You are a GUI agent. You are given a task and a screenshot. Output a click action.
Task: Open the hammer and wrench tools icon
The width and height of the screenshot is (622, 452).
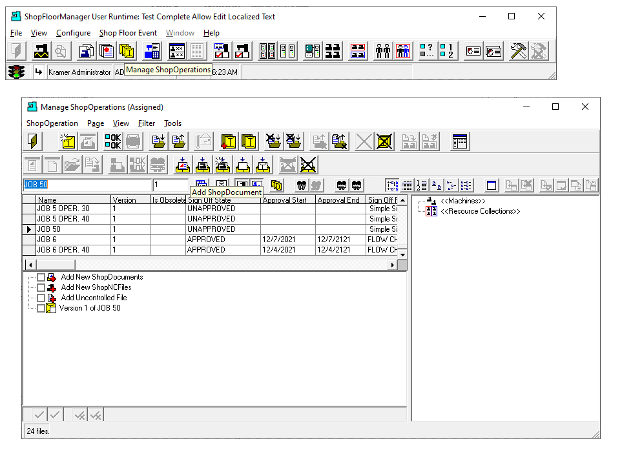(x=518, y=51)
